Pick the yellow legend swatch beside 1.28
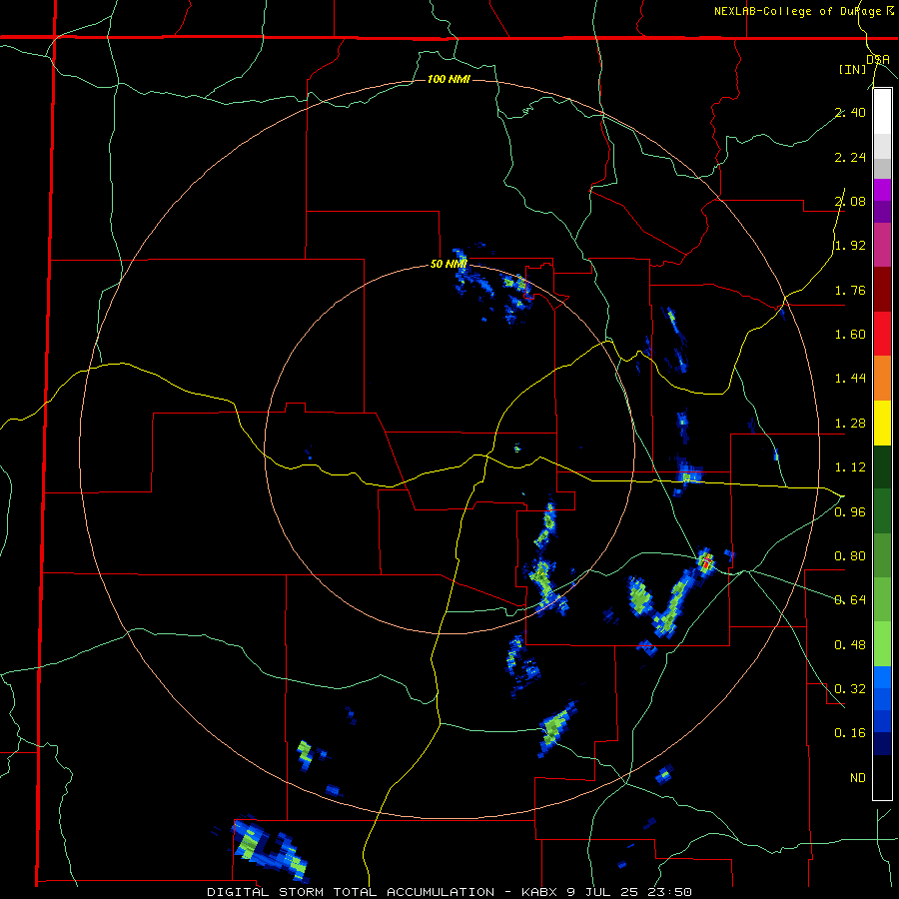899x899 pixels. click(x=882, y=423)
